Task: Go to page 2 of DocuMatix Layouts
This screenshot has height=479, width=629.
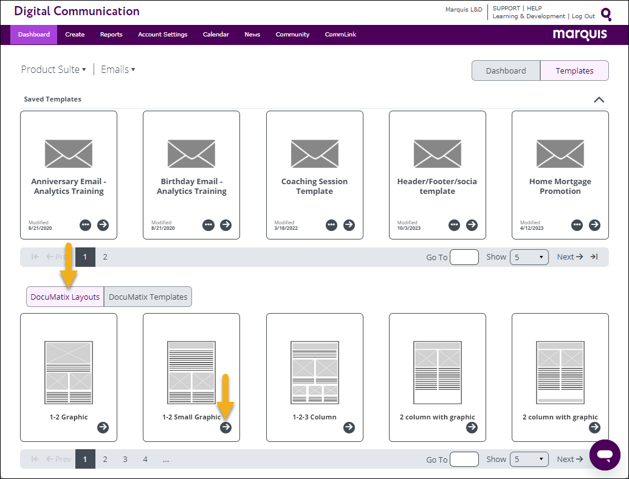Action: pos(105,460)
